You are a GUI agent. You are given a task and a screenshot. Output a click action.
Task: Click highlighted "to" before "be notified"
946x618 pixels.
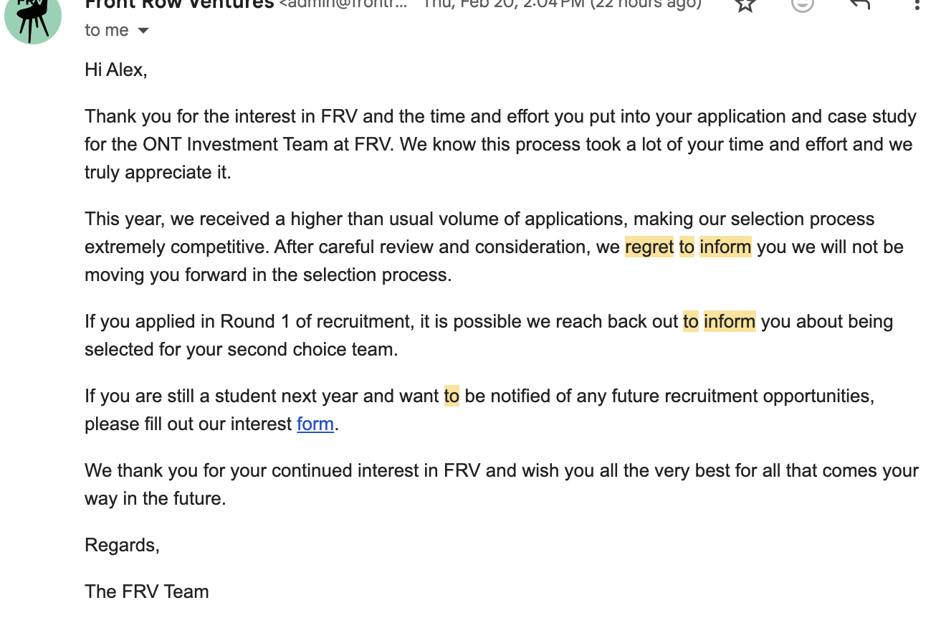[x=451, y=396]
